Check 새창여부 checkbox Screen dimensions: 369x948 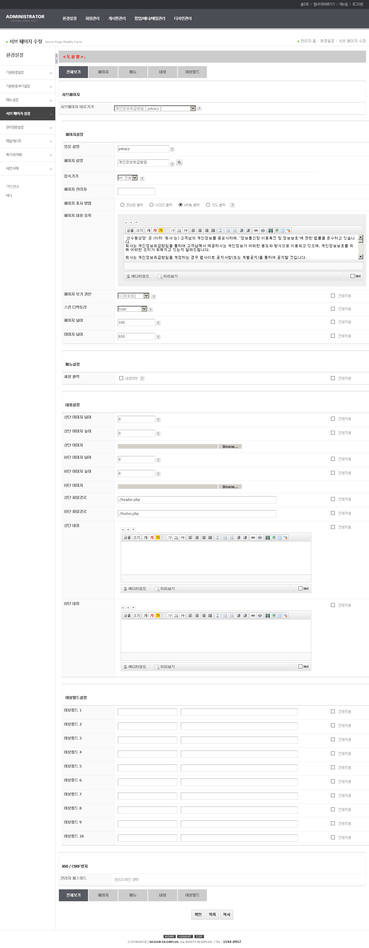(x=121, y=378)
